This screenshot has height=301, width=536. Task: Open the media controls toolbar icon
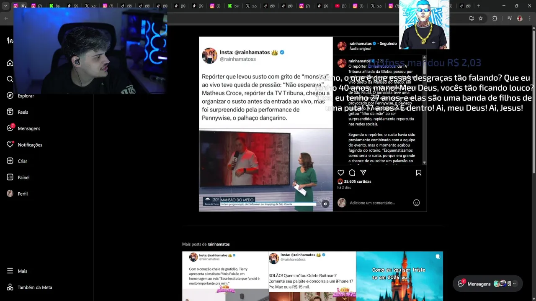(510, 18)
